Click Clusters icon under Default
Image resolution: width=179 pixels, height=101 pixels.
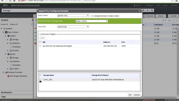tap(11, 50)
